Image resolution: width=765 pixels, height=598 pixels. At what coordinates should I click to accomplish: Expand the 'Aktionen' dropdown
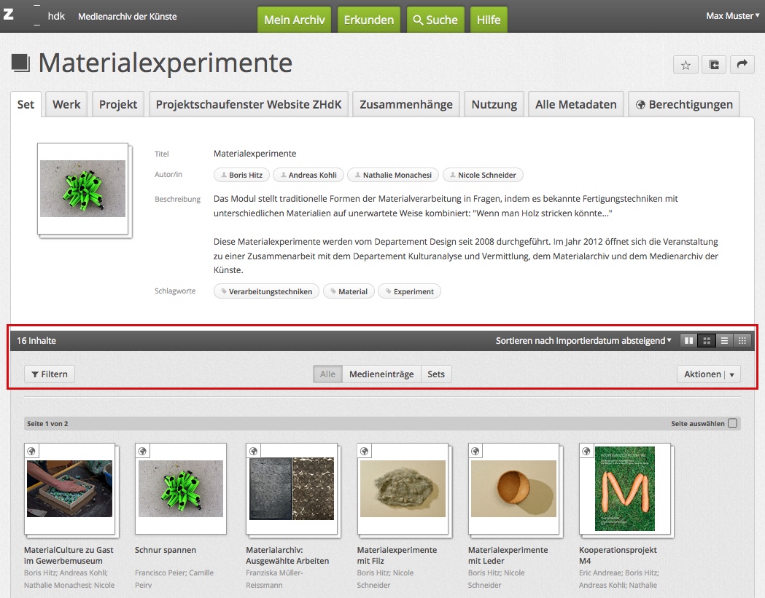[709, 374]
